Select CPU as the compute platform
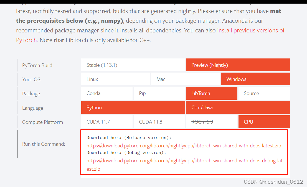Viewport: 307px width, 187px height. point(264,122)
